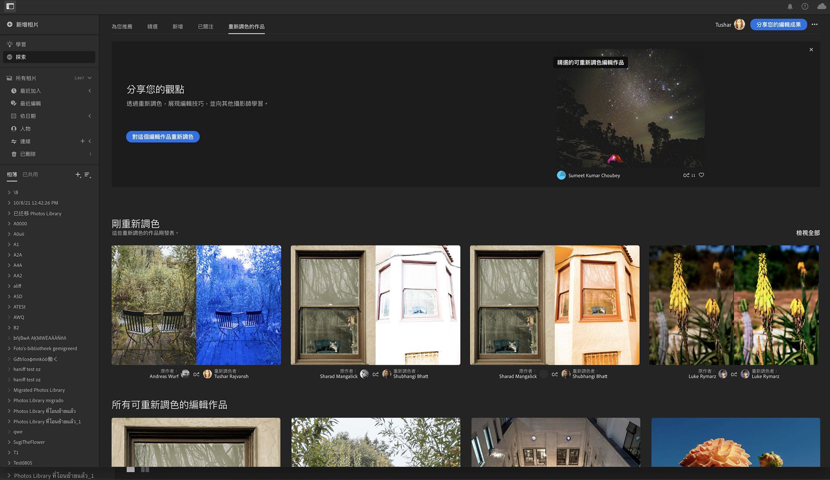
Task: Open the starry night featured edit
Action: [631, 108]
